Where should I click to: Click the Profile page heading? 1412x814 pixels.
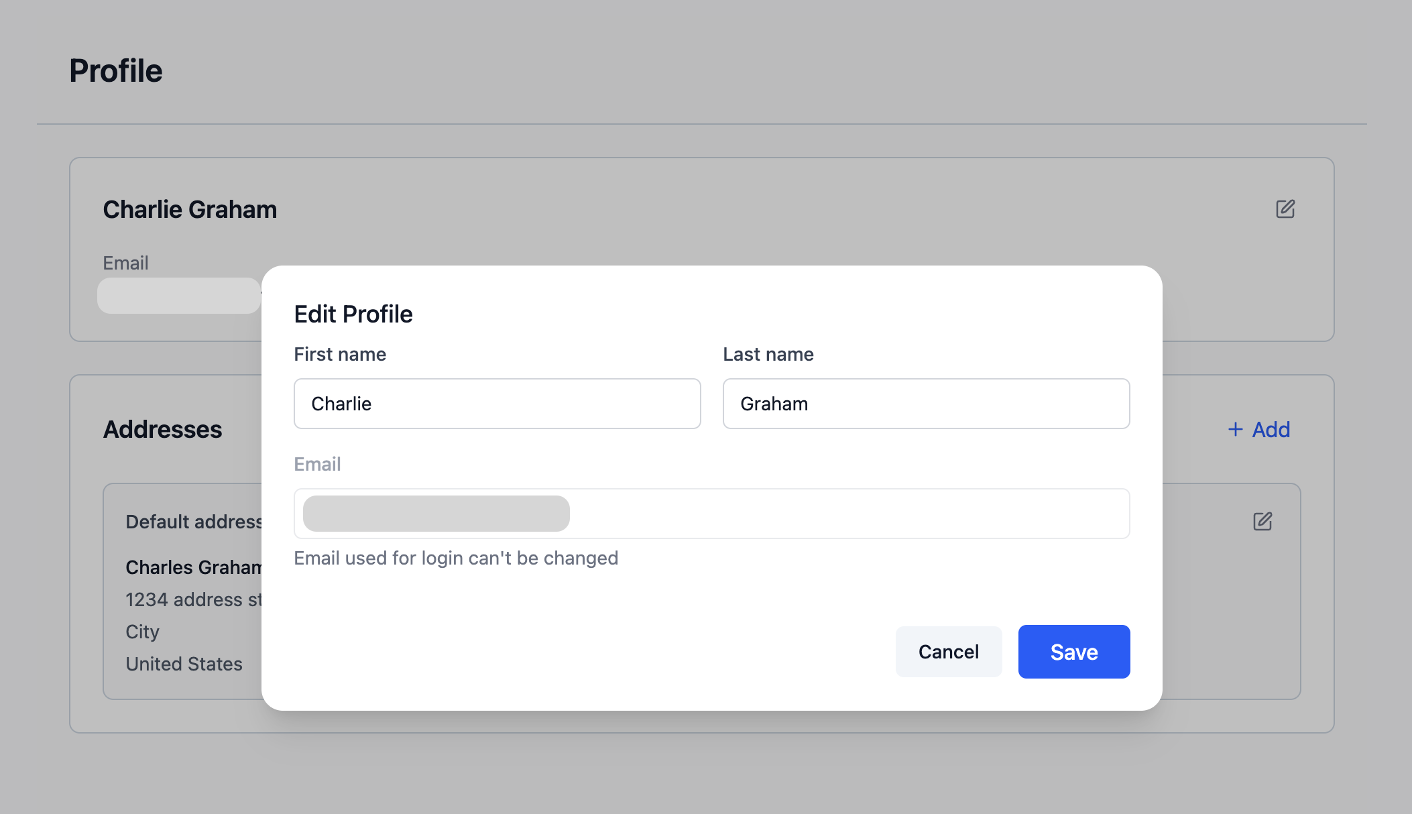tap(116, 71)
